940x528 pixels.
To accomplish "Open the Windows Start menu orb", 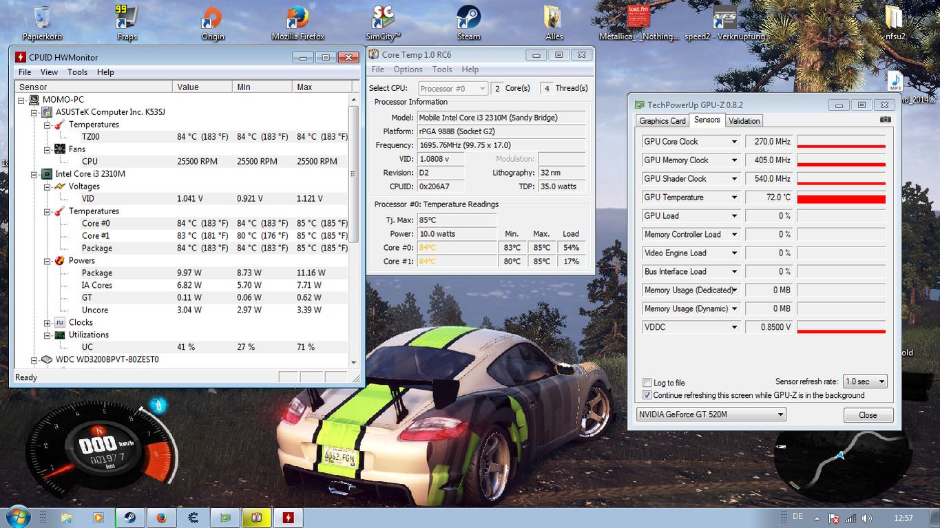I will pyautogui.click(x=18, y=517).
